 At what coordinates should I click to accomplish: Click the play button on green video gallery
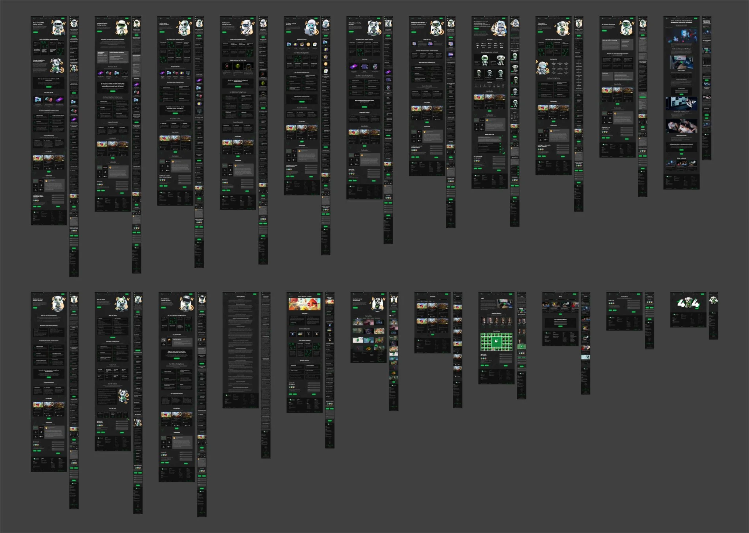coord(496,342)
